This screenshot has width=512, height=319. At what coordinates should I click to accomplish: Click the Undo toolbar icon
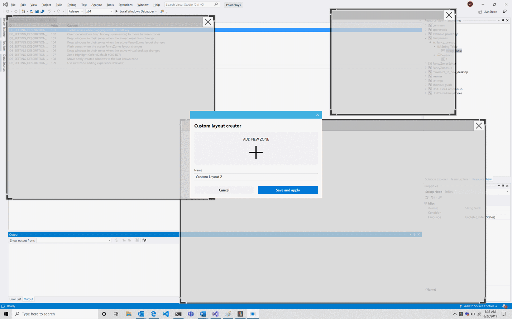pos(50,11)
